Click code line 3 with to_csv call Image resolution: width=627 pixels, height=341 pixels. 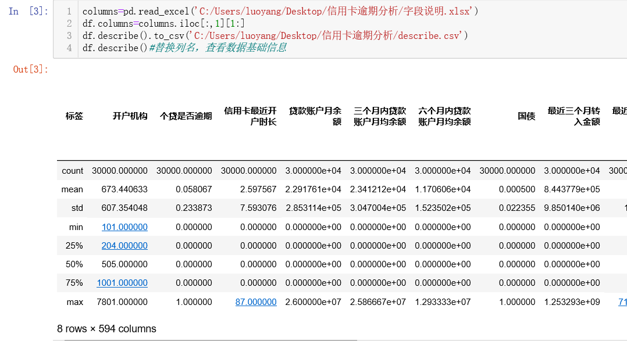tap(275, 35)
